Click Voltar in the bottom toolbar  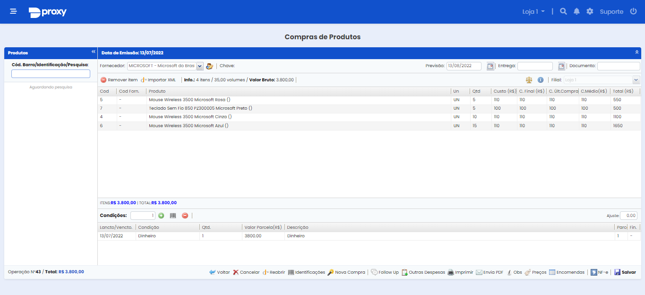pyautogui.click(x=219, y=272)
